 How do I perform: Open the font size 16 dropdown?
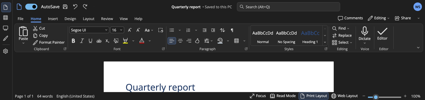click(x=117, y=30)
